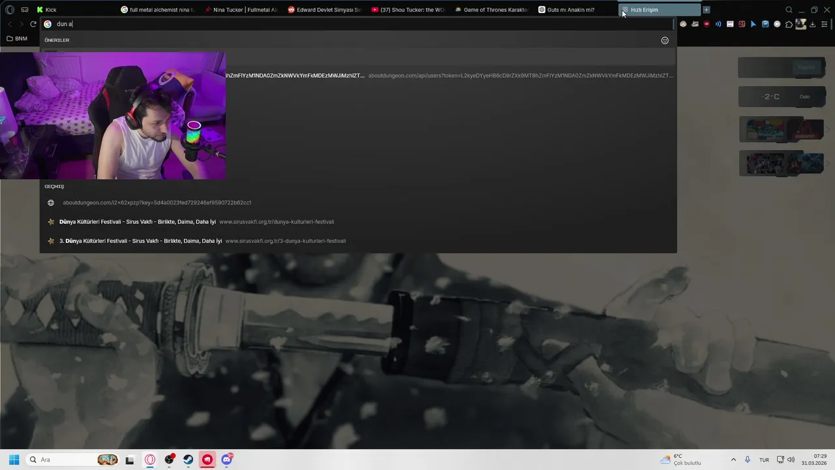
Task: Open taskbar weather widget Çok bulutlu
Action: (x=681, y=460)
